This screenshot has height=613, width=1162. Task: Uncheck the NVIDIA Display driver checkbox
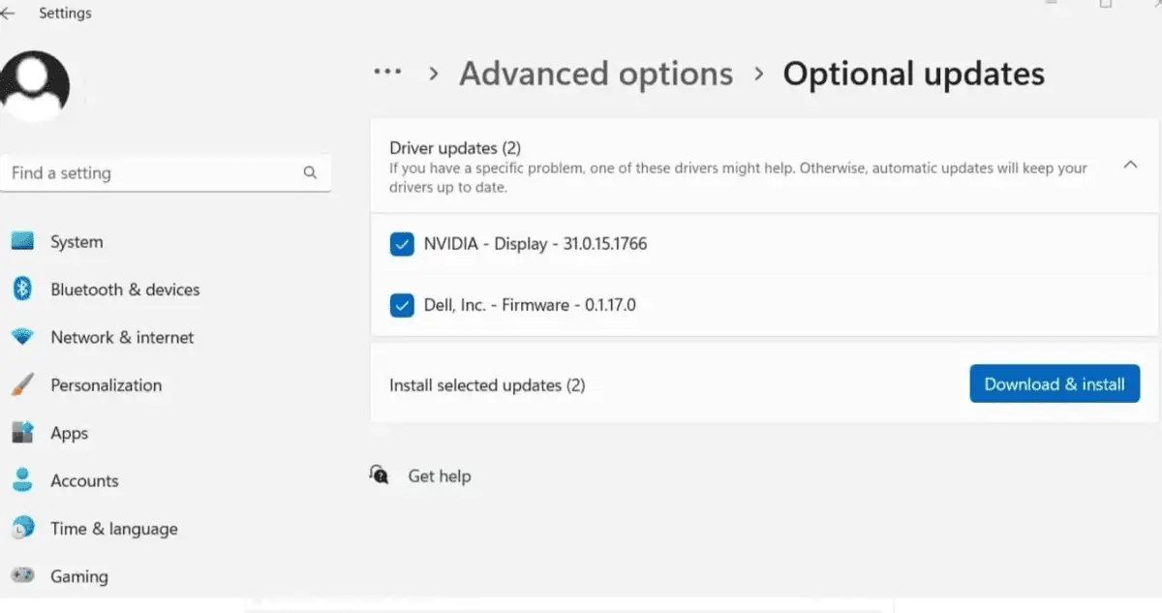click(x=402, y=244)
